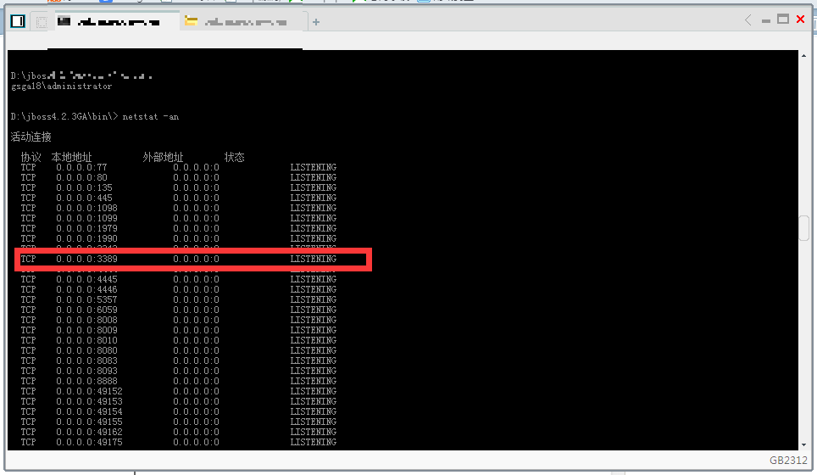Click local address 0.0.0.0:77
The image size is (817, 475).
82,167
